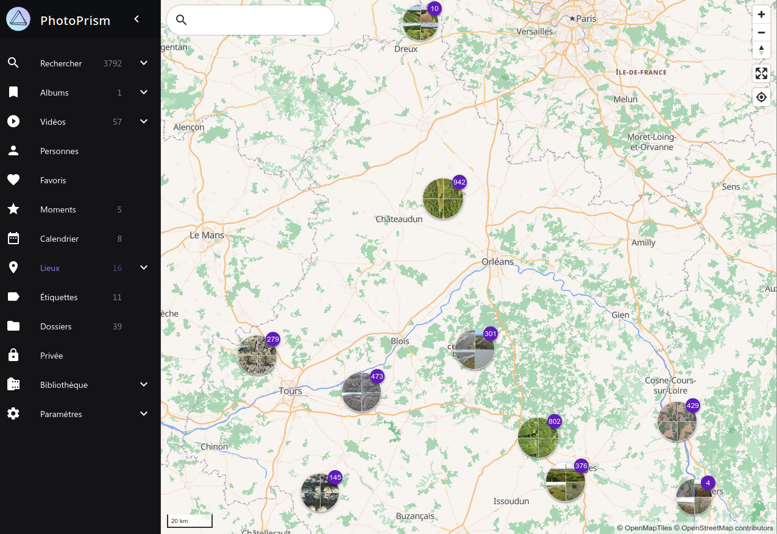The image size is (777, 534).
Task: Open the Personnes menu item
Action: pos(59,151)
